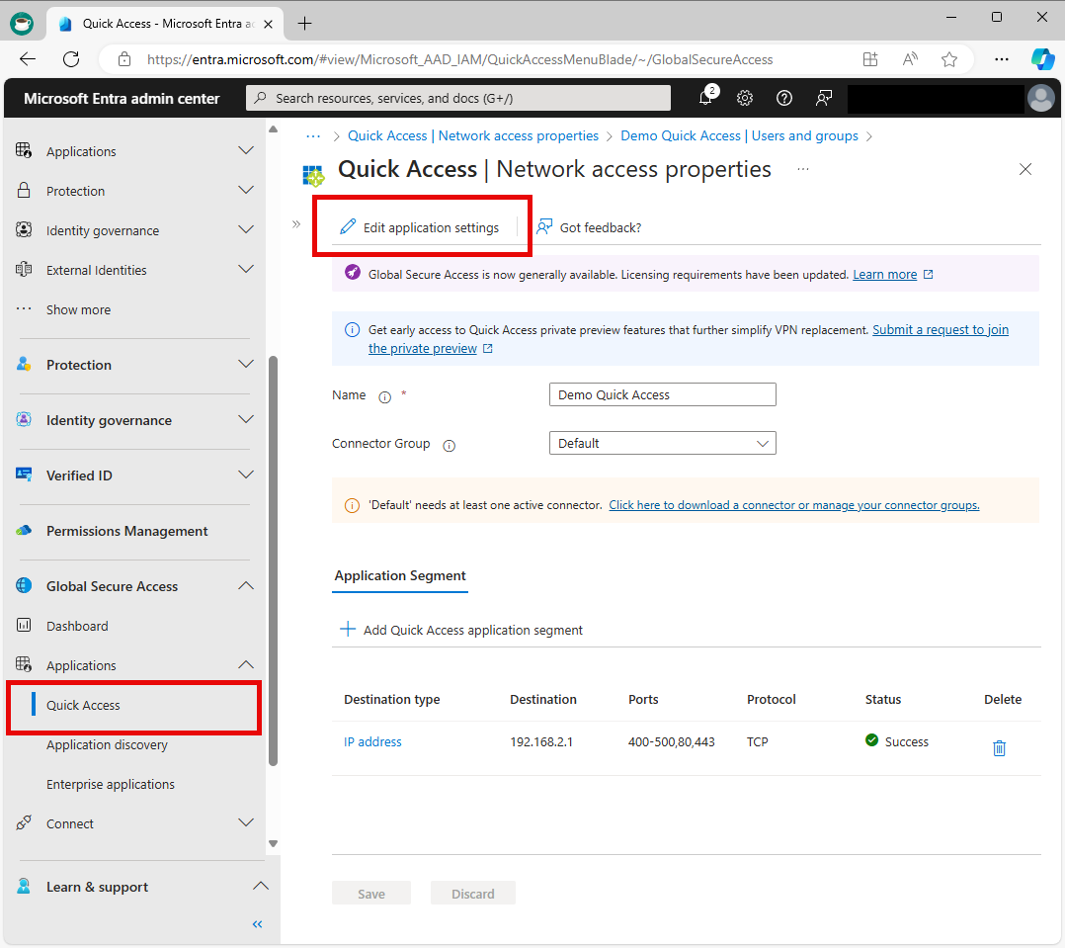Viewport: 1065px width, 948px height.
Task: Add this page to favorites star
Action: point(948,59)
